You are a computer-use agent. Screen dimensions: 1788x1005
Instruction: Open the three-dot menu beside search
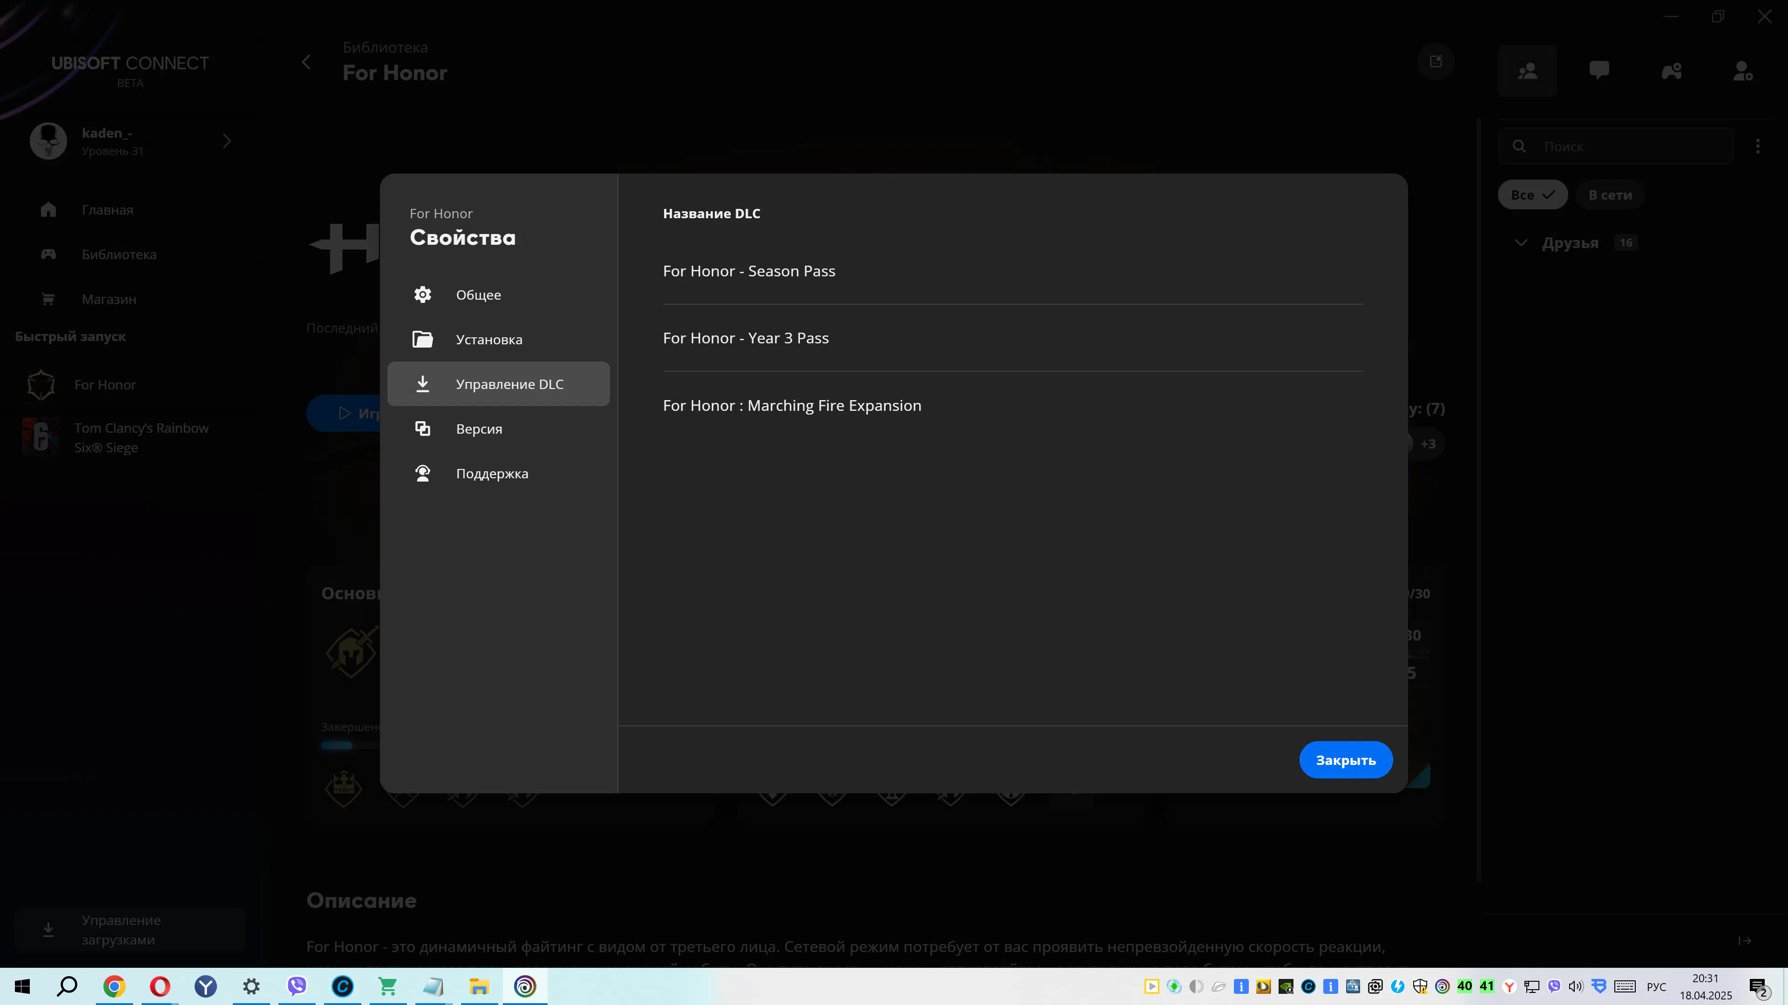coord(1757,147)
